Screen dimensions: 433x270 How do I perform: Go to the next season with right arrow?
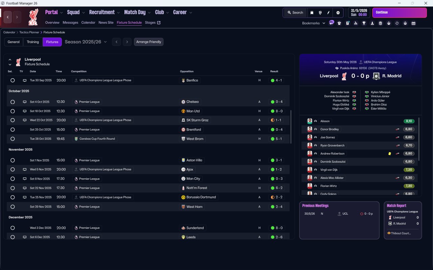coord(127,42)
